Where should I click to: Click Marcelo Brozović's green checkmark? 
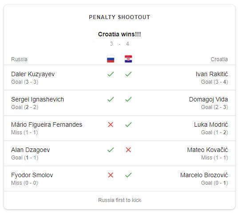pyautogui.click(x=128, y=175)
